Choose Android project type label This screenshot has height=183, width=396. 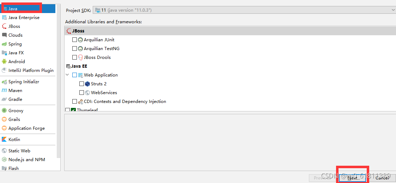point(17,61)
